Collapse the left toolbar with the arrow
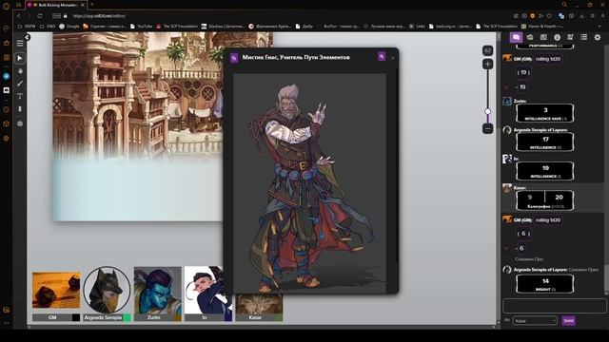The image size is (609, 342). tap(28, 37)
